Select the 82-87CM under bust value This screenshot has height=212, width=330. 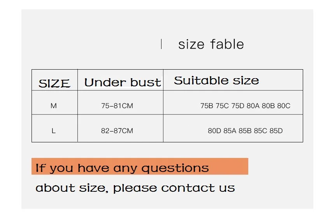click(117, 131)
